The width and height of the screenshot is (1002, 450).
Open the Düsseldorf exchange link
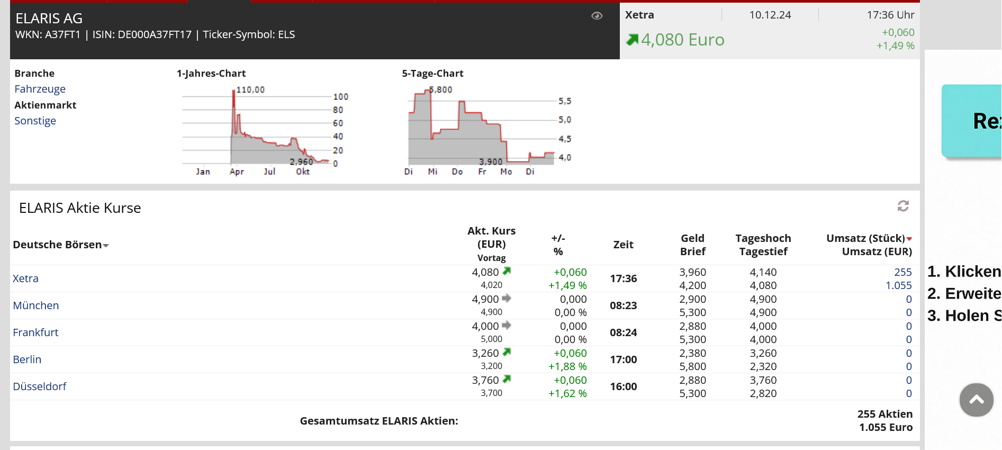[39, 386]
